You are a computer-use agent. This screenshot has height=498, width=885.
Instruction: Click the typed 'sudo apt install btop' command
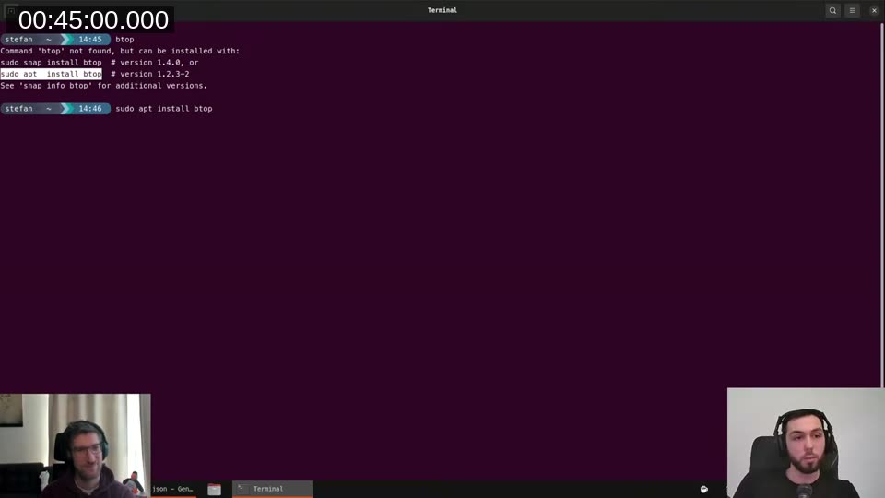click(x=164, y=109)
